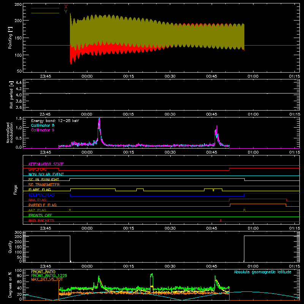
Task: Click the green FRONT_RATIO_1225 spike near 00:23
Action: click(152, 279)
